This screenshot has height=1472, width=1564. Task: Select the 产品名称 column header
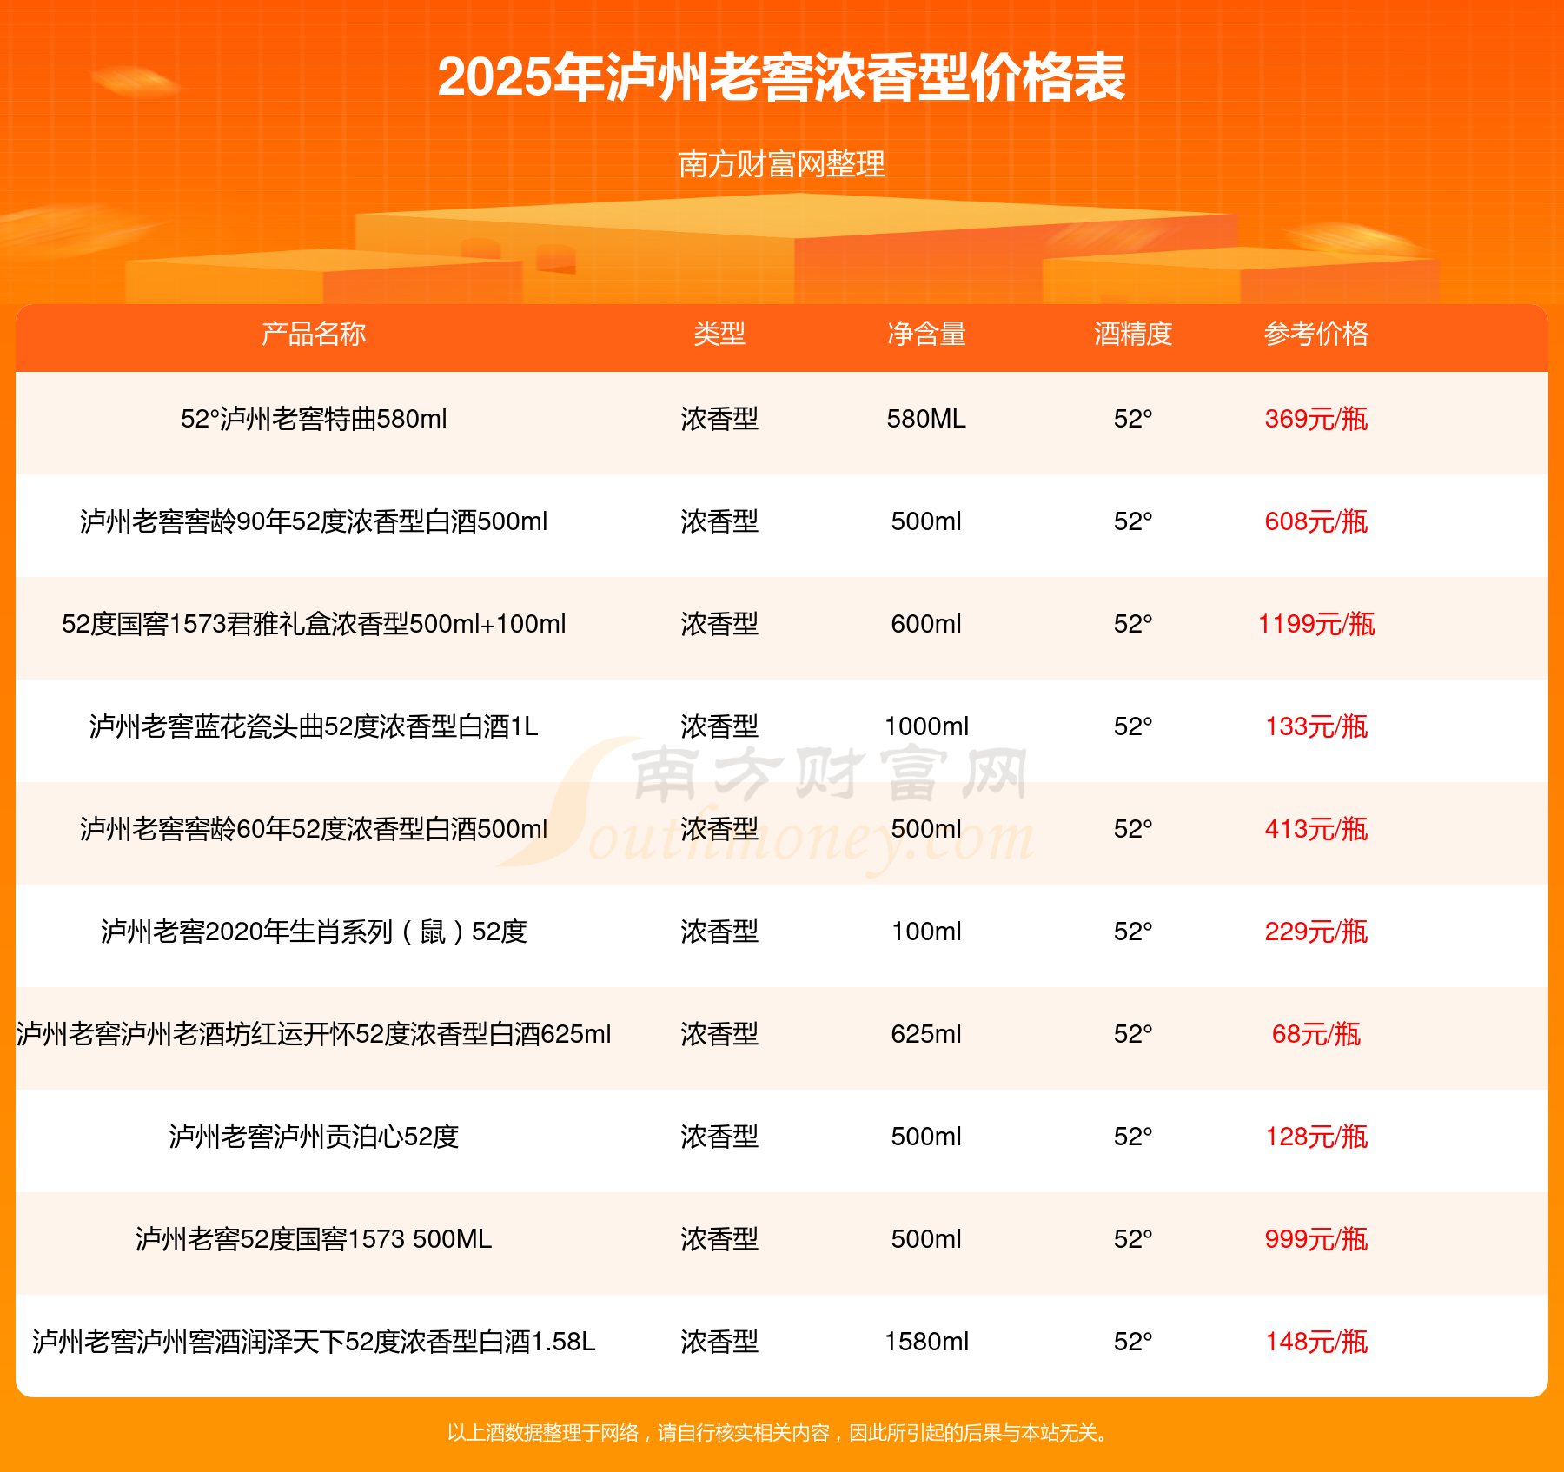tap(314, 334)
